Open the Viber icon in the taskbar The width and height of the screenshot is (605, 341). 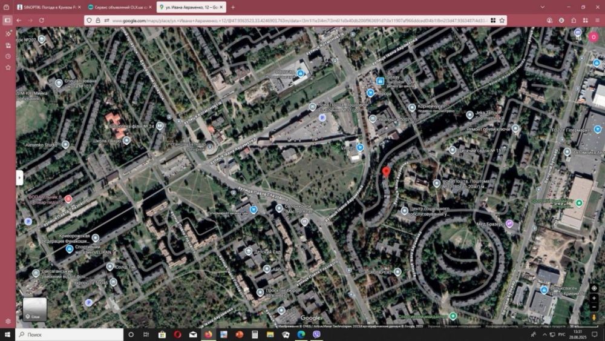pyautogui.click(x=316, y=334)
